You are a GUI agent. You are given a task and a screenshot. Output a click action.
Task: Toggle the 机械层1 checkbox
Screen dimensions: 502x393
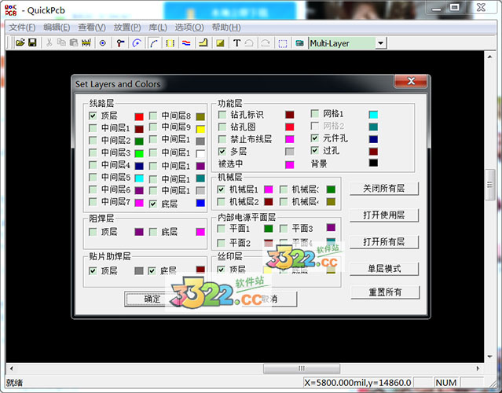222,189
